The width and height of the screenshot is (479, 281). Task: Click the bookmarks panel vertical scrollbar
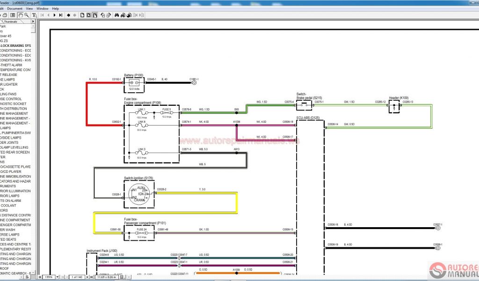pos(33,140)
